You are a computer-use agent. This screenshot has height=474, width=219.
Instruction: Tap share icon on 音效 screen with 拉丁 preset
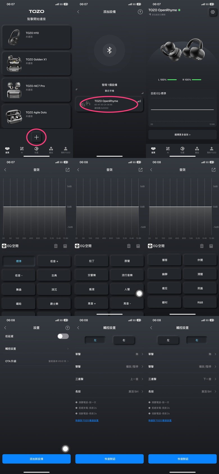click(x=140, y=170)
